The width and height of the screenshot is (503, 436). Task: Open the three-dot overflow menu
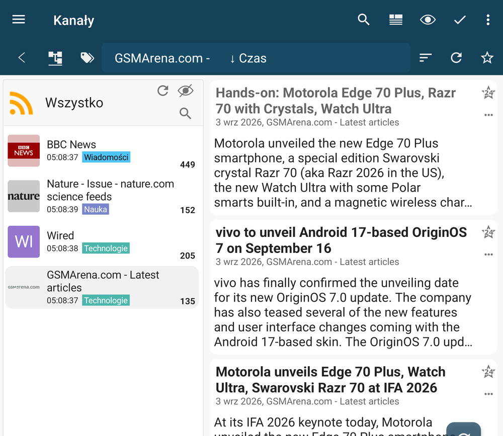pyautogui.click(x=488, y=20)
